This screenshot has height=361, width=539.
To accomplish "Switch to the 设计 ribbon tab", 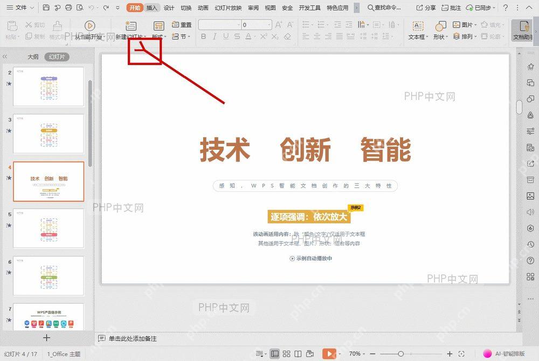I will (169, 8).
